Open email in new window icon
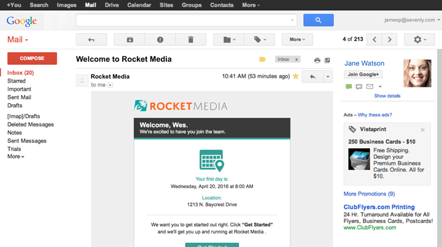The image size is (442, 247). [327, 60]
